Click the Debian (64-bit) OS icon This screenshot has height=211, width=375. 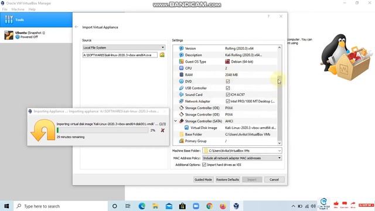pos(227,62)
